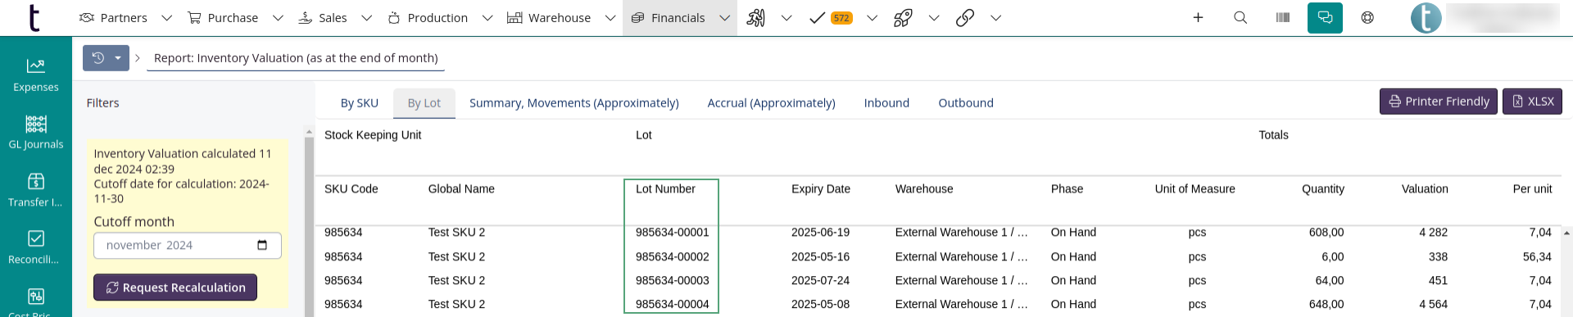Open the calendar picker in Cutoff month
The height and width of the screenshot is (317, 1573).
click(262, 245)
